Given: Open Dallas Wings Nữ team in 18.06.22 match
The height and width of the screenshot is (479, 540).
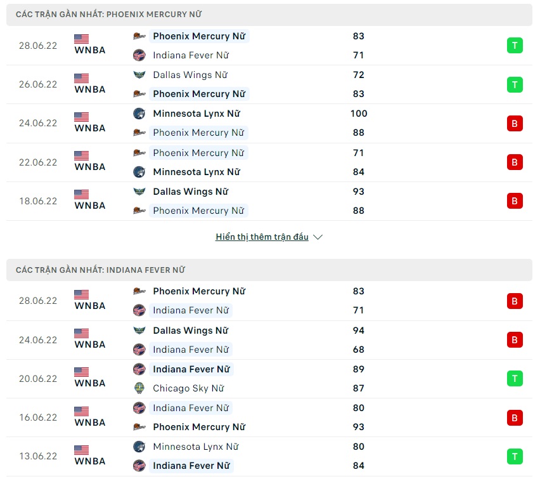Looking at the screenshot, I should click(190, 192).
